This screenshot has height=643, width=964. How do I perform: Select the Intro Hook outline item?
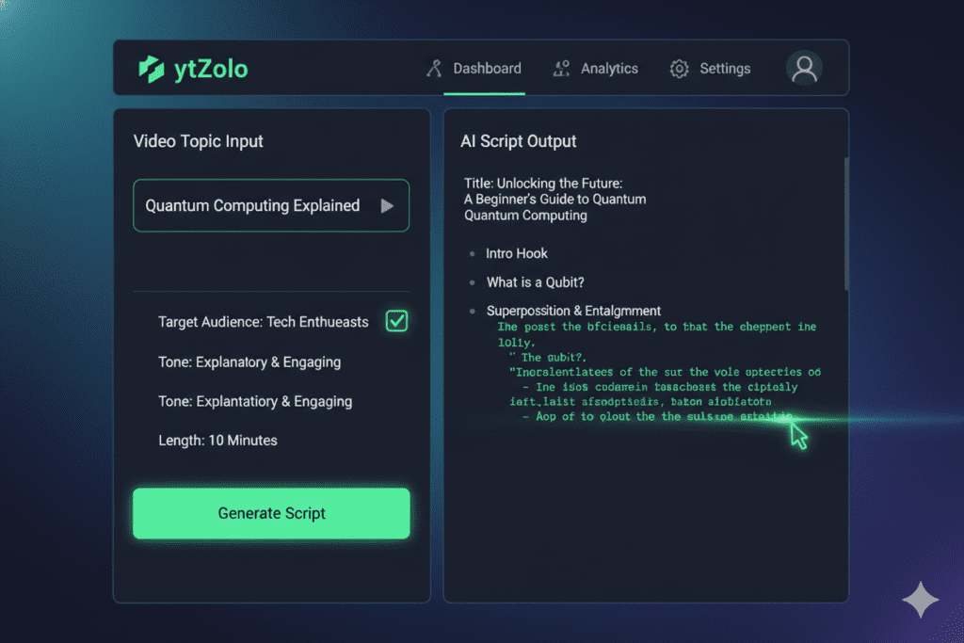[517, 253]
